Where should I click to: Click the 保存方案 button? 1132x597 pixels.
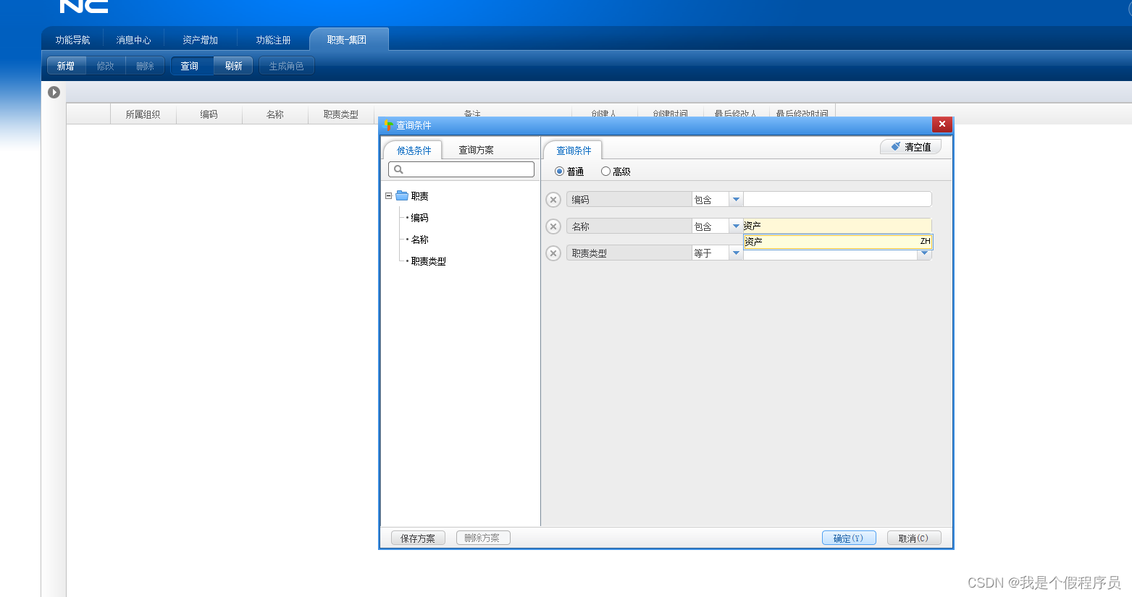(418, 538)
